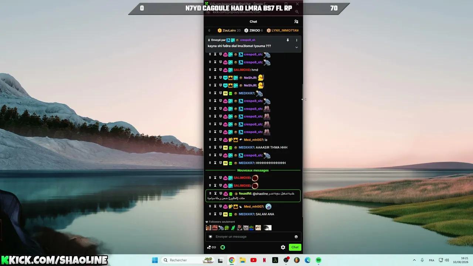Ban fouadfd from the highlighted message

[x=221, y=194]
